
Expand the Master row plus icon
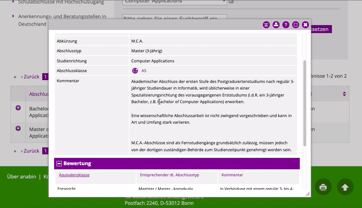coord(18,129)
